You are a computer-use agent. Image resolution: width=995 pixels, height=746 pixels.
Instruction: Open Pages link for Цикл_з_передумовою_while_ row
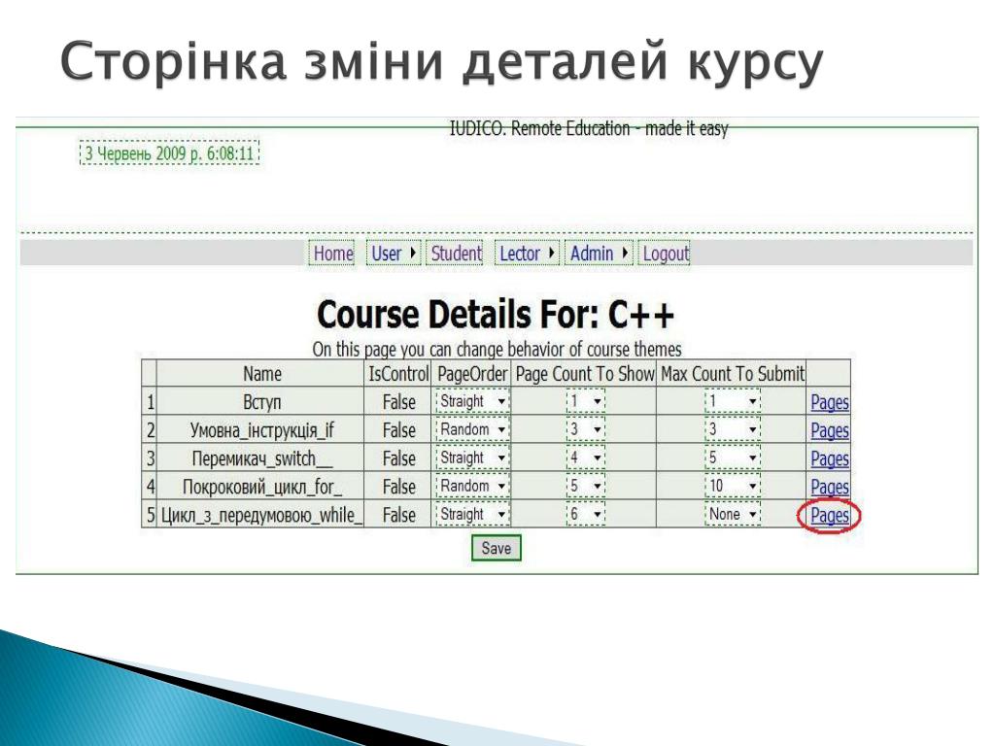click(x=830, y=515)
